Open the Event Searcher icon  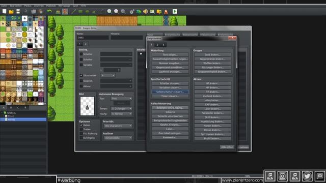click(152, 11)
